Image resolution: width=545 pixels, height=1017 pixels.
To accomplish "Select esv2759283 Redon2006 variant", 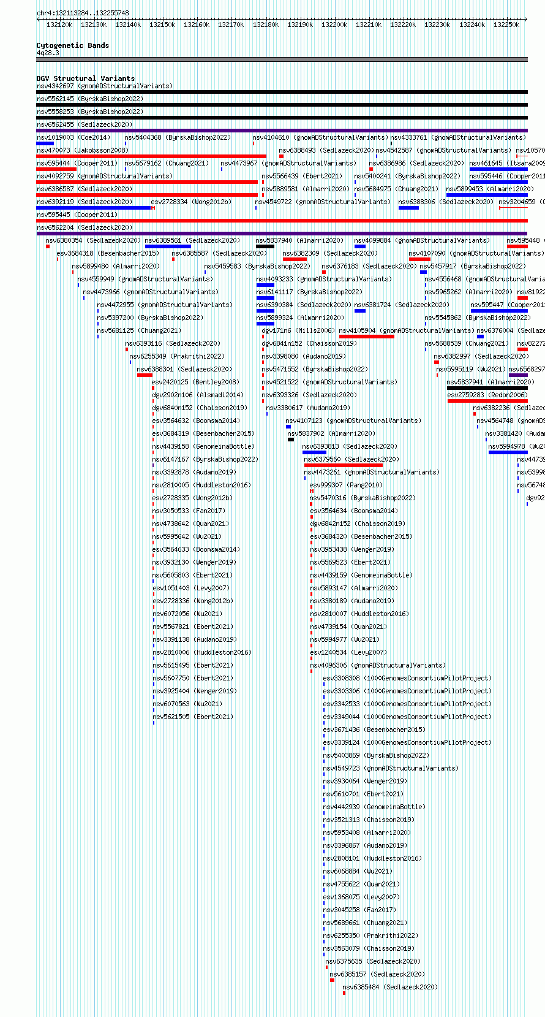I will coord(487,395).
